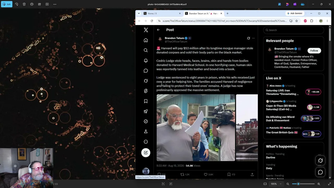Open Alex Jones Saturday LIVE space

coord(294,90)
